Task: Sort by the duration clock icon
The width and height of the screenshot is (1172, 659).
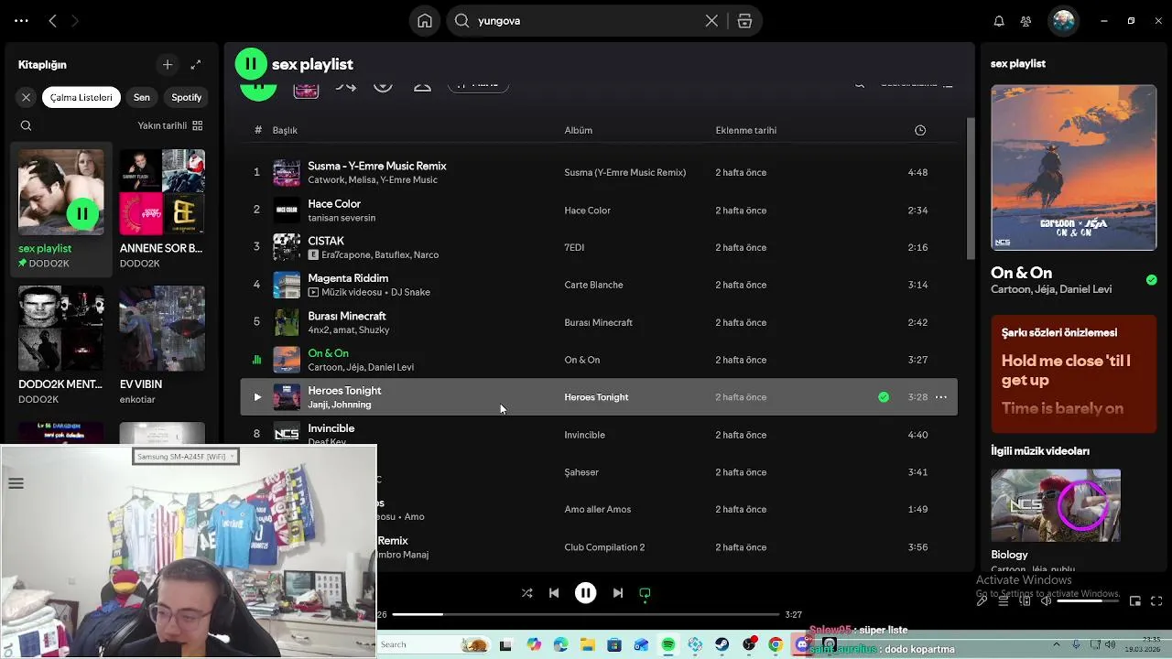Action: click(920, 130)
